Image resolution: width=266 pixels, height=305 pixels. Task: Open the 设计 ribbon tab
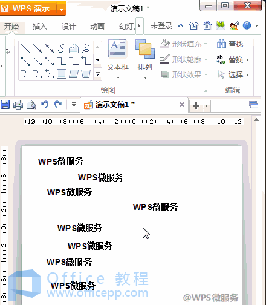[69, 27]
